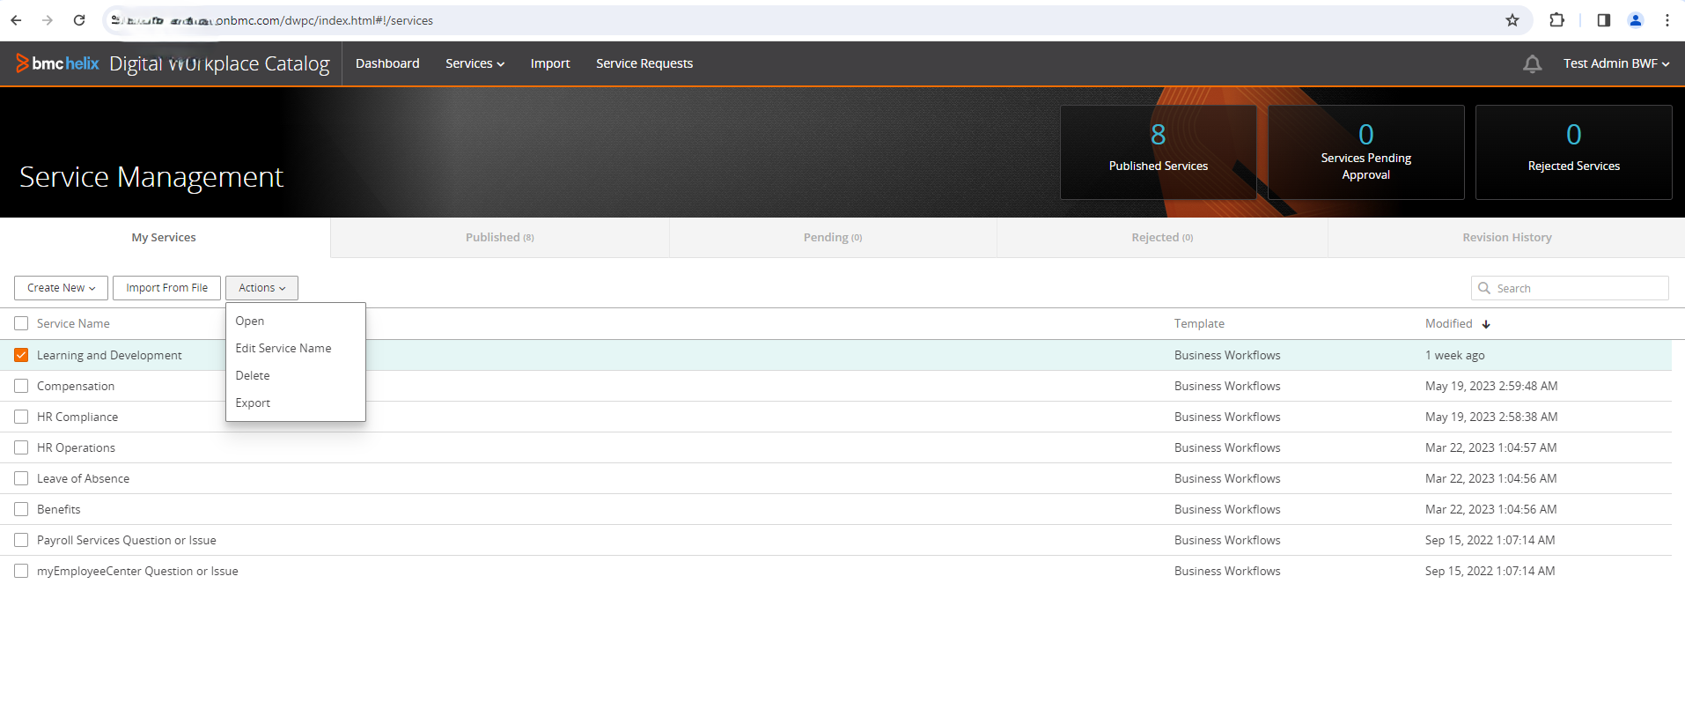This screenshot has height=702, width=1685.
Task: Click the browser forward arrow
Action: coord(48,20)
